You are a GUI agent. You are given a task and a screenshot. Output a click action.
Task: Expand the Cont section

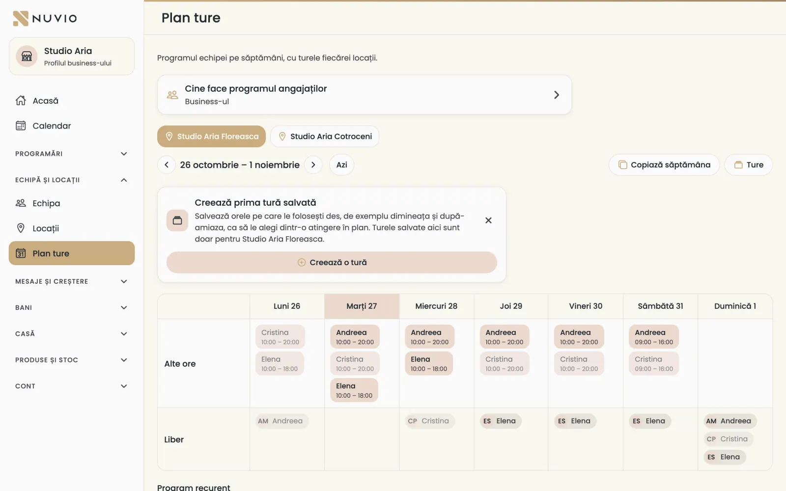click(72, 386)
